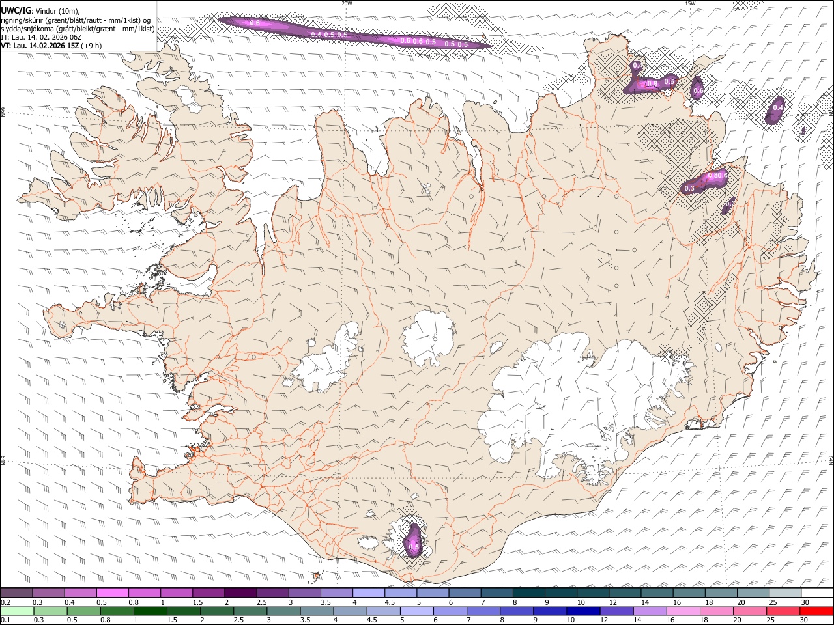Pick the bright pink swatch between 0.5 and 0.8
Viewport: 834px width, 625px height.
pyautogui.click(x=113, y=592)
